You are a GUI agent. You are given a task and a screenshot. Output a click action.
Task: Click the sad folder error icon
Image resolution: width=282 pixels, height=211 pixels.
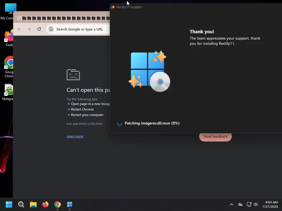point(73,75)
